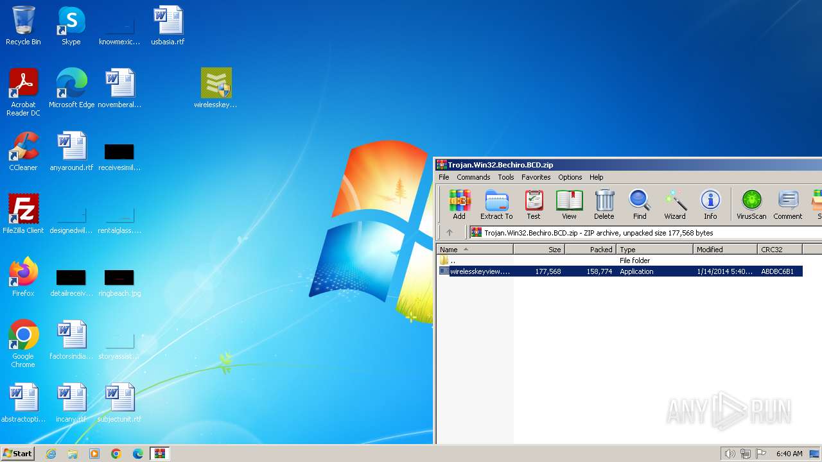Show archive Info
822x462 pixels.
pos(710,205)
